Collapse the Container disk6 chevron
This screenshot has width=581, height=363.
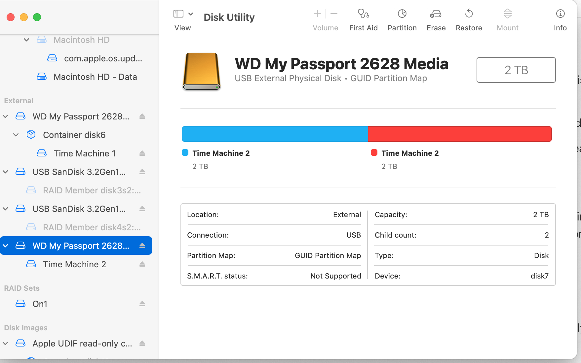[16, 135]
